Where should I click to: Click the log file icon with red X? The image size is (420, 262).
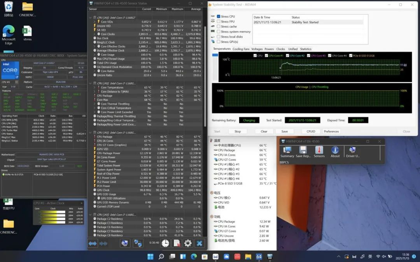pyautogui.click(x=177, y=243)
